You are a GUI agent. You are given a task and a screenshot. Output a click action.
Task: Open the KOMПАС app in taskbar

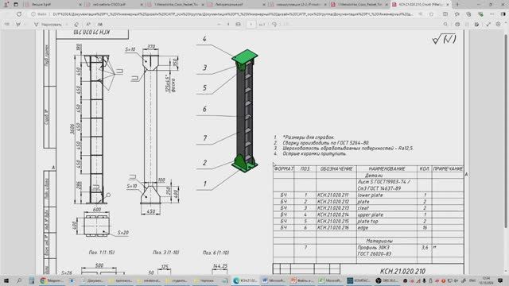pyautogui.click(x=358, y=280)
